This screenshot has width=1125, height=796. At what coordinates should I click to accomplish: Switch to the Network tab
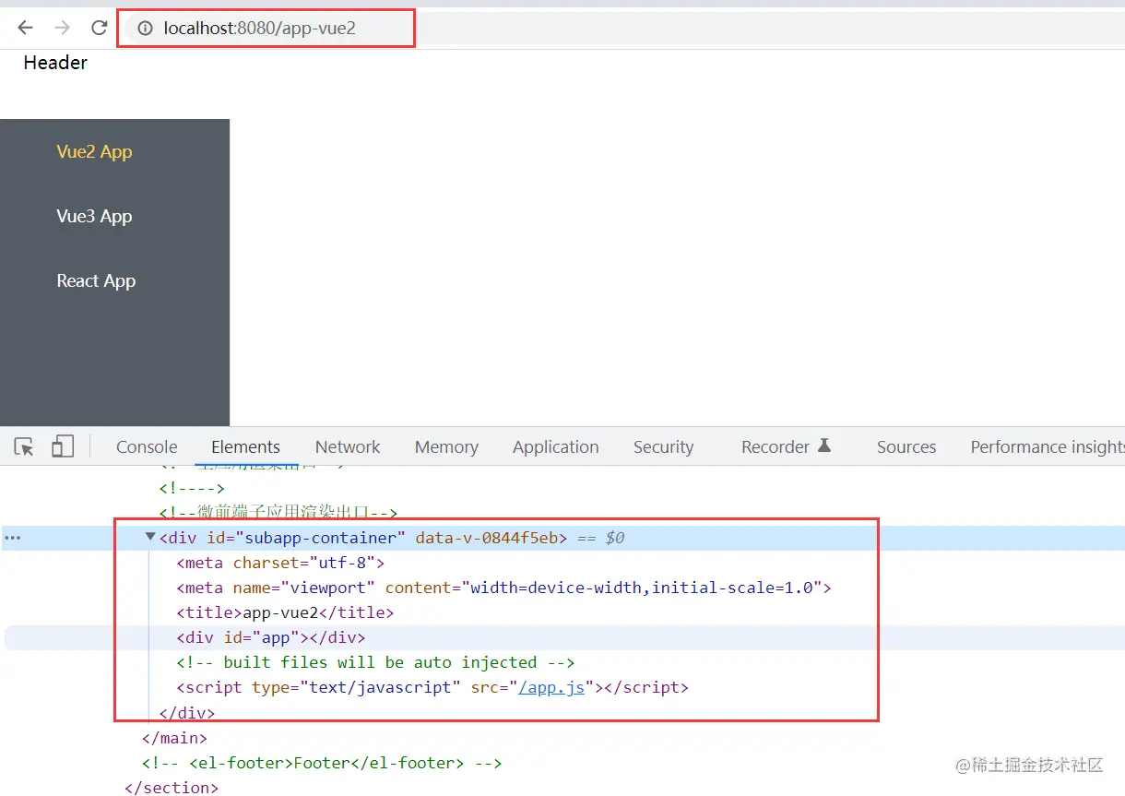[x=348, y=447]
